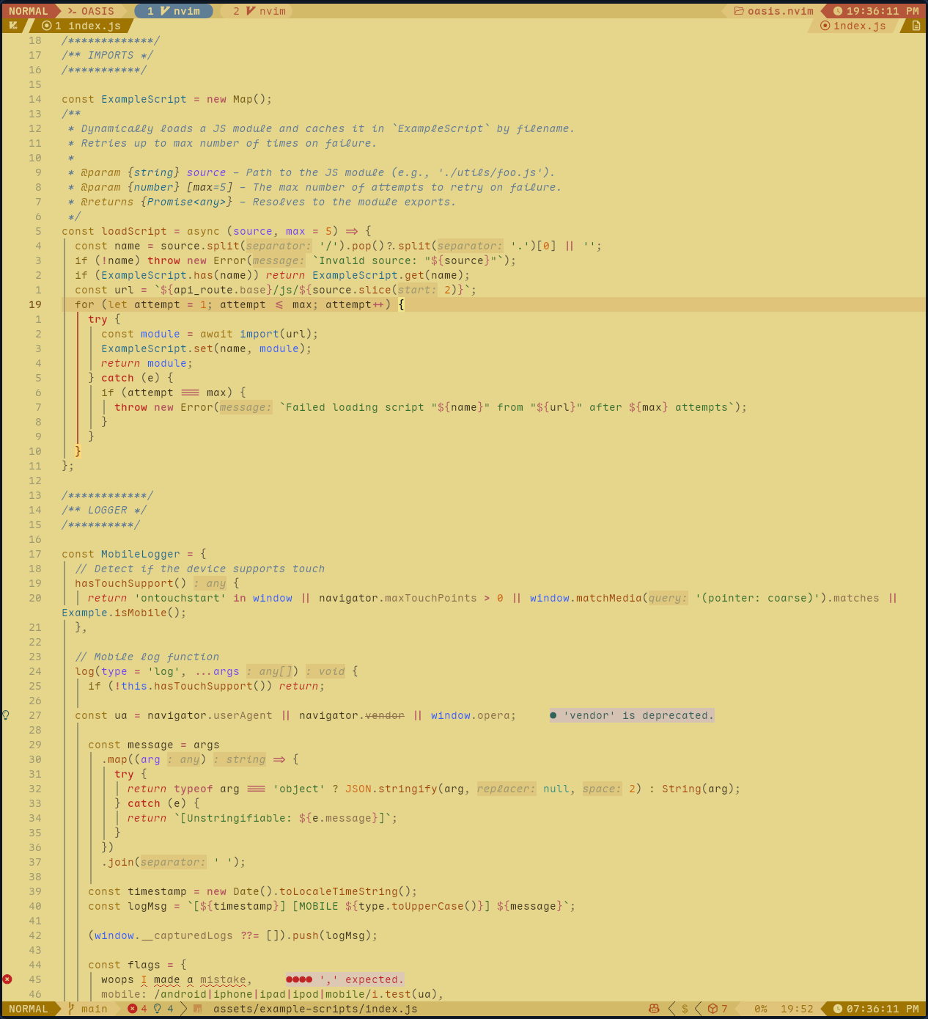
Task: Click '__capturedLogs' property on line 42
Action: click(187, 935)
